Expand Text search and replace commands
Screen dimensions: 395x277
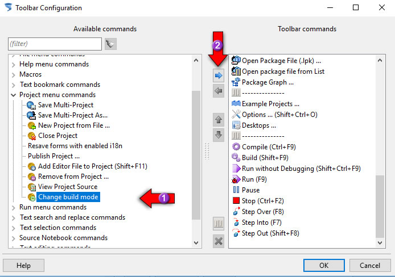[13, 218]
